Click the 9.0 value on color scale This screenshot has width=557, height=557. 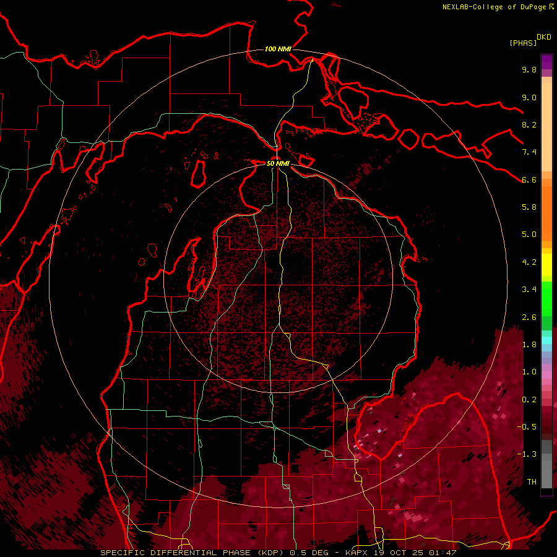[x=529, y=97]
